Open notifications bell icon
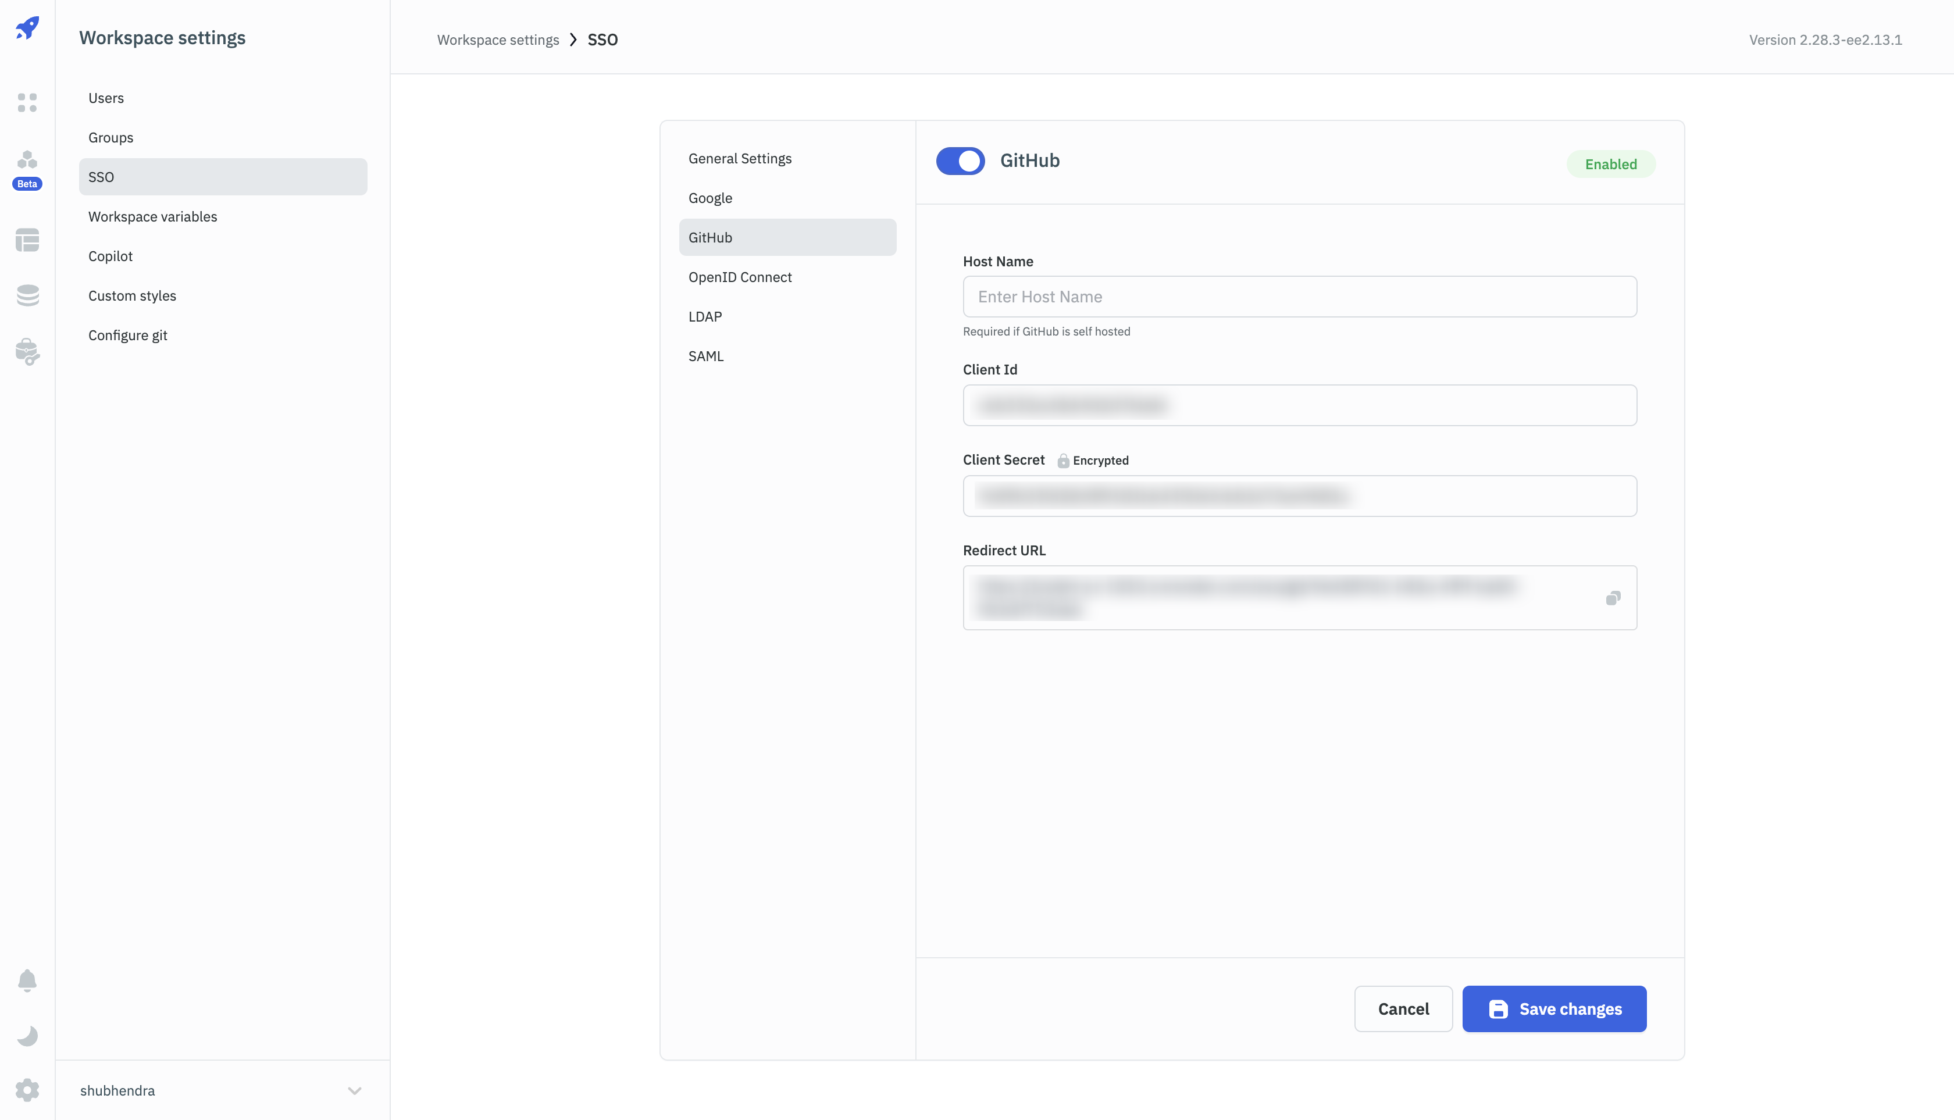Image resolution: width=1954 pixels, height=1120 pixels. click(27, 980)
